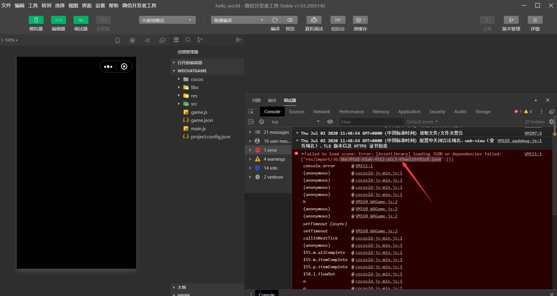Click the 预览 preview eye icon
Image resolution: width=557 pixels, height=296 pixels.
[290, 20]
